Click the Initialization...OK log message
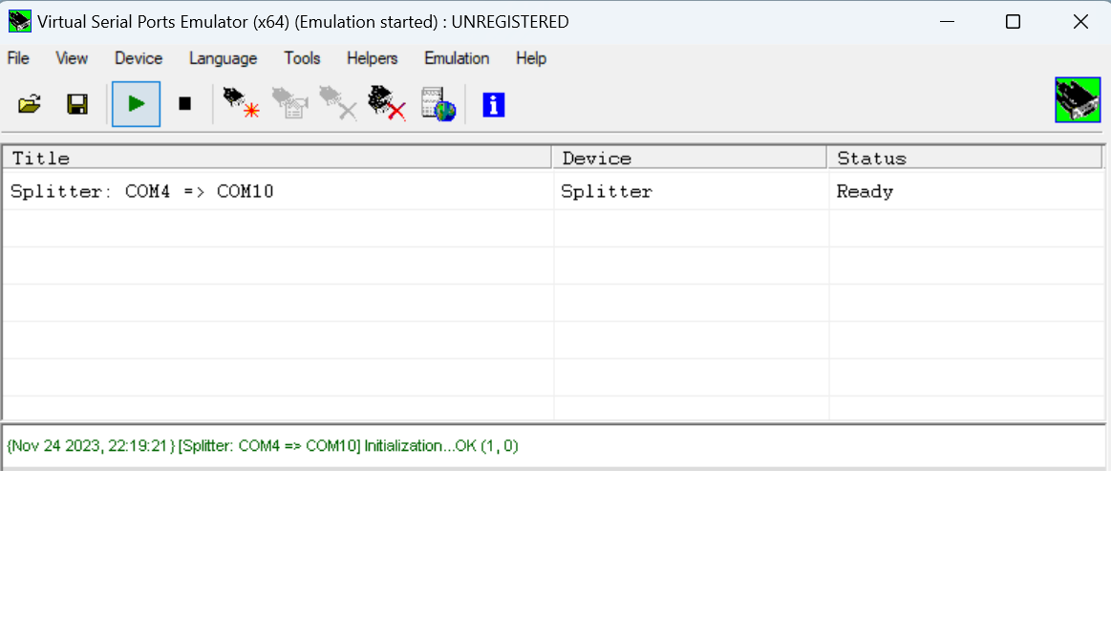1111x619 pixels. click(x=263, y=445)
